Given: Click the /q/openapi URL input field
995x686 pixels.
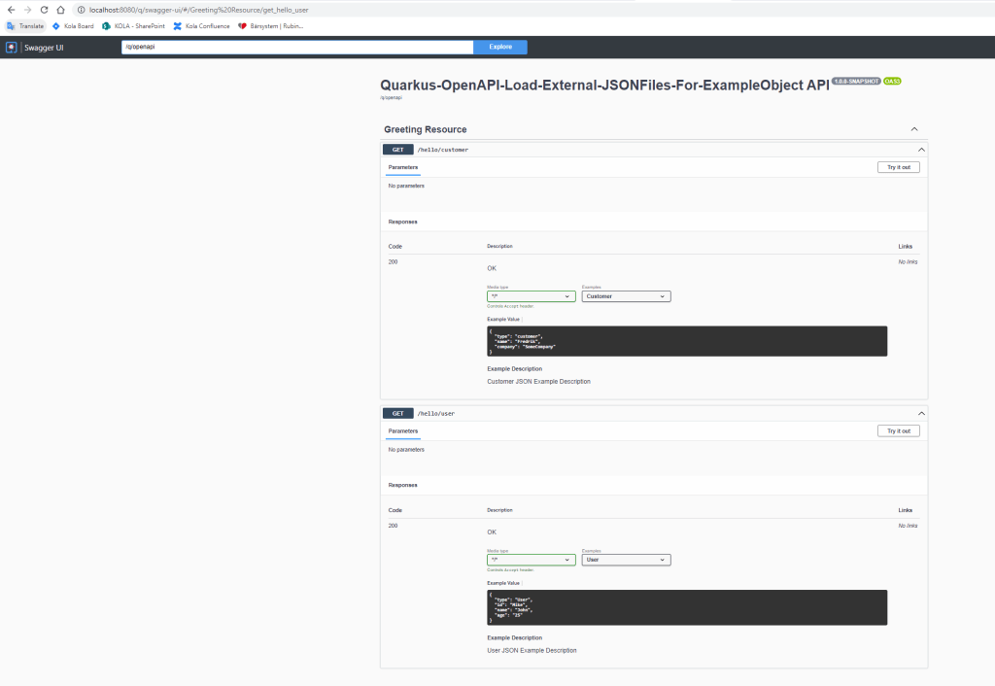Looking at the screenshot, I should (x=296, y=47).
